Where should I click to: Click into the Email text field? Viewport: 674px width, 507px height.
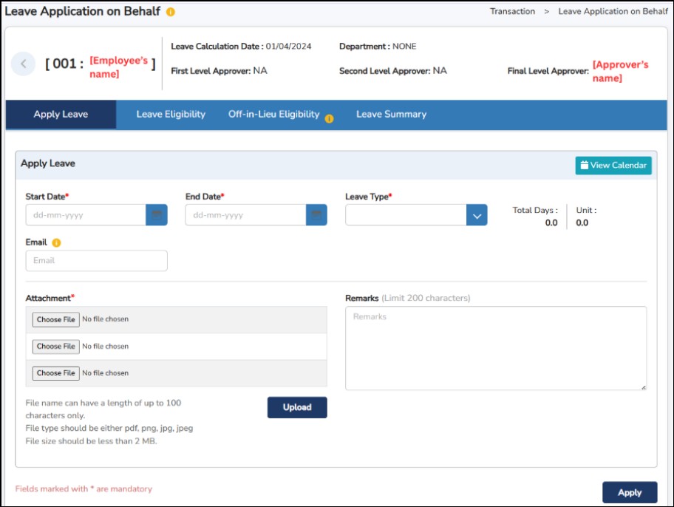click(x=96, y=261)
